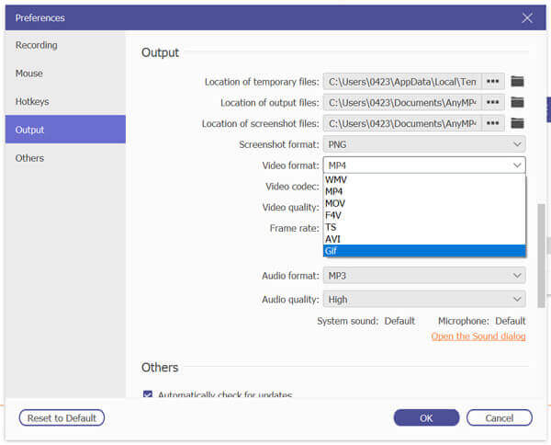Confirm preferences with OK button

[426, 418]
